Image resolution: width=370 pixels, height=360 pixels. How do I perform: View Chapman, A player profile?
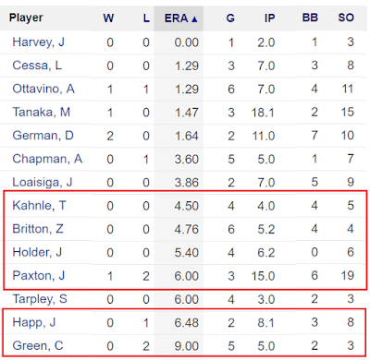(x=47, y=159)
